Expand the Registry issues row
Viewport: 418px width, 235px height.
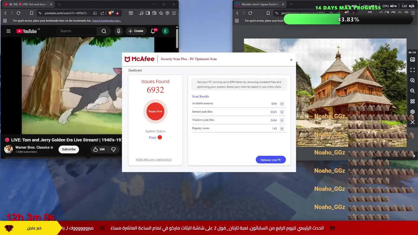pos(282,129)
